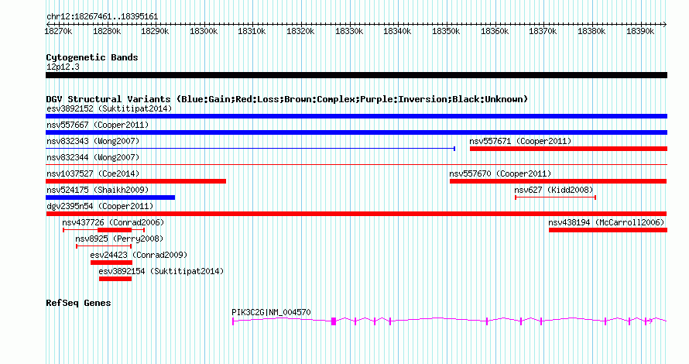
Task: Click the PIK3C2G|NM_004570 gene label
Action: click(x=271, y=312)
